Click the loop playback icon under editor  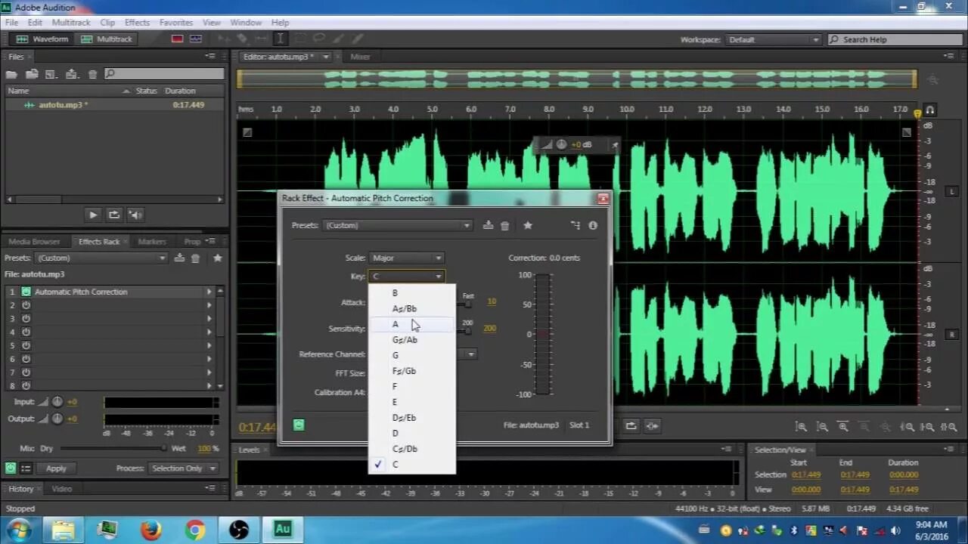[631, 425]
